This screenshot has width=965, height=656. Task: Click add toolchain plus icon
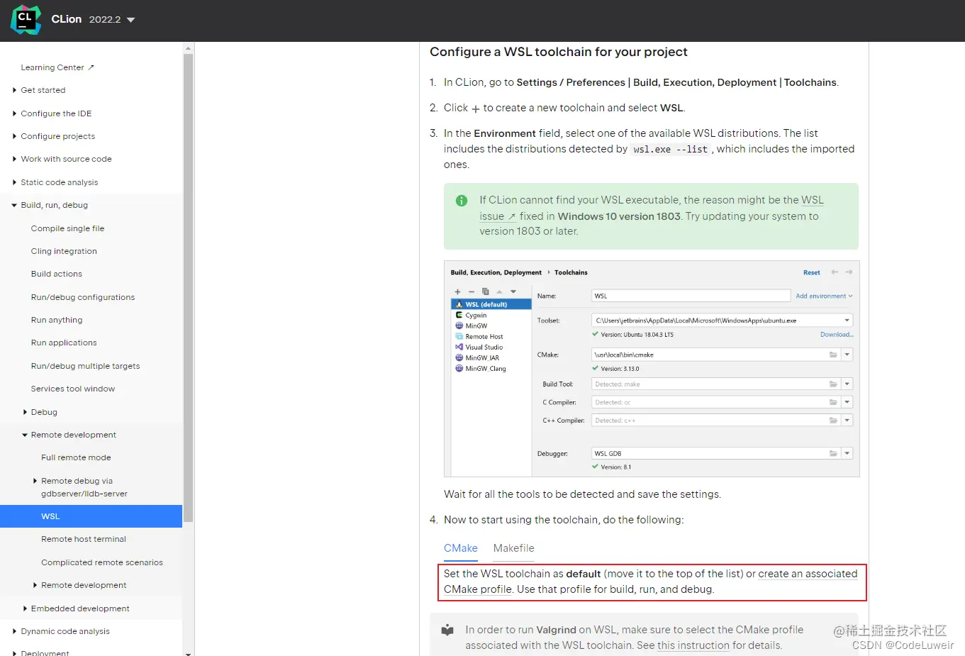457,291
